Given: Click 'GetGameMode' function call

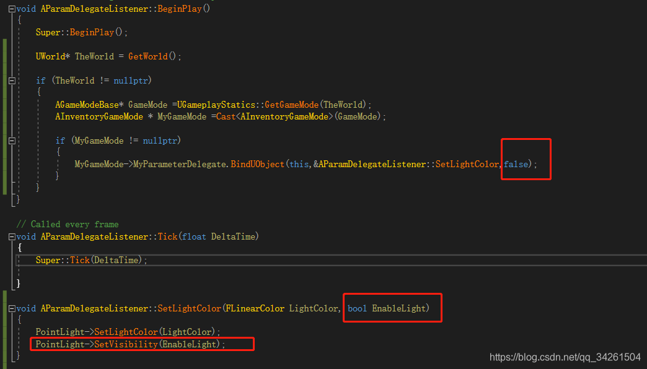Looking at the screenshot, I should [291, 105].
